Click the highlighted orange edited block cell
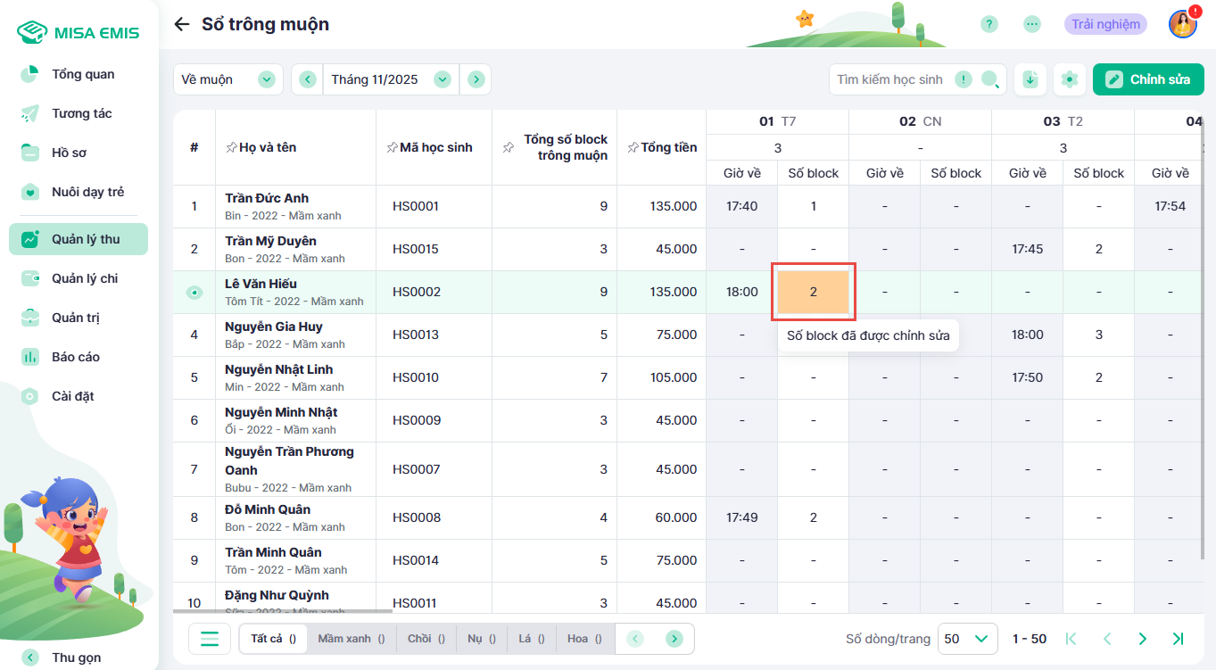 pyautogui.click(x=813, y=292)
